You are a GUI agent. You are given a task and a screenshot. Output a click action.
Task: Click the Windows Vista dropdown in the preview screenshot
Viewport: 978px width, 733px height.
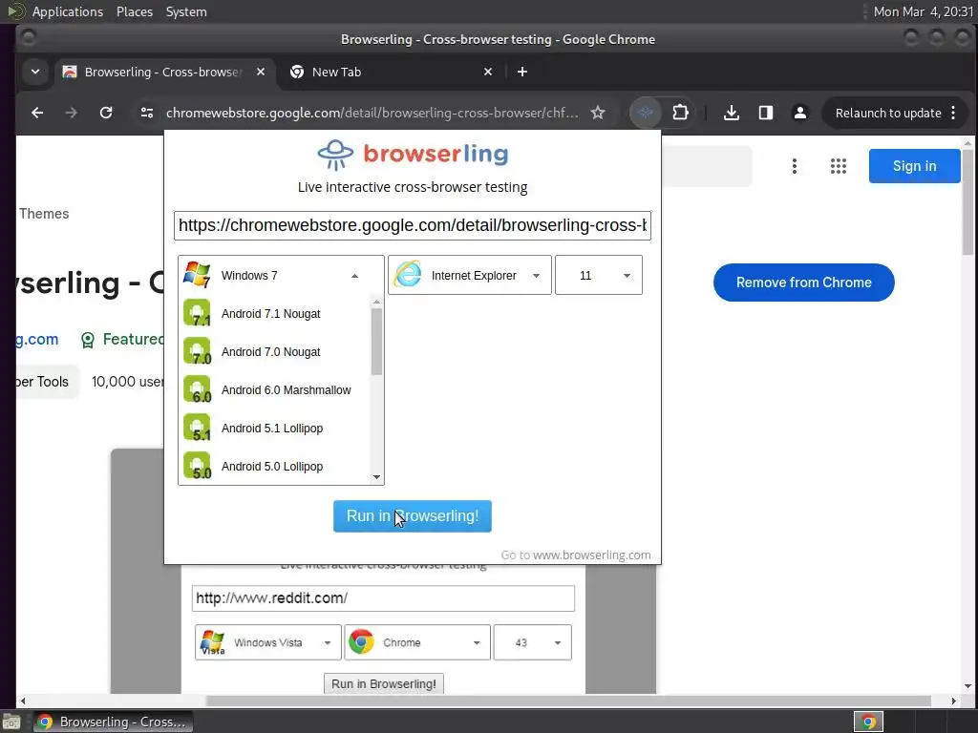pyautogui.click(x=268, y=642)
